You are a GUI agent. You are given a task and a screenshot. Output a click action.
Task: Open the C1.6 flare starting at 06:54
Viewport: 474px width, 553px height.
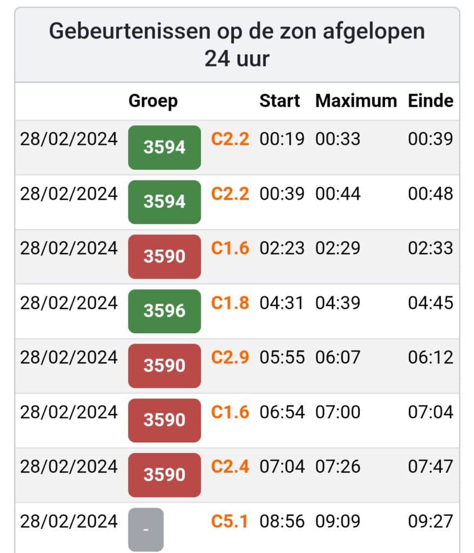pyautogui.click(x=230, y=412)
